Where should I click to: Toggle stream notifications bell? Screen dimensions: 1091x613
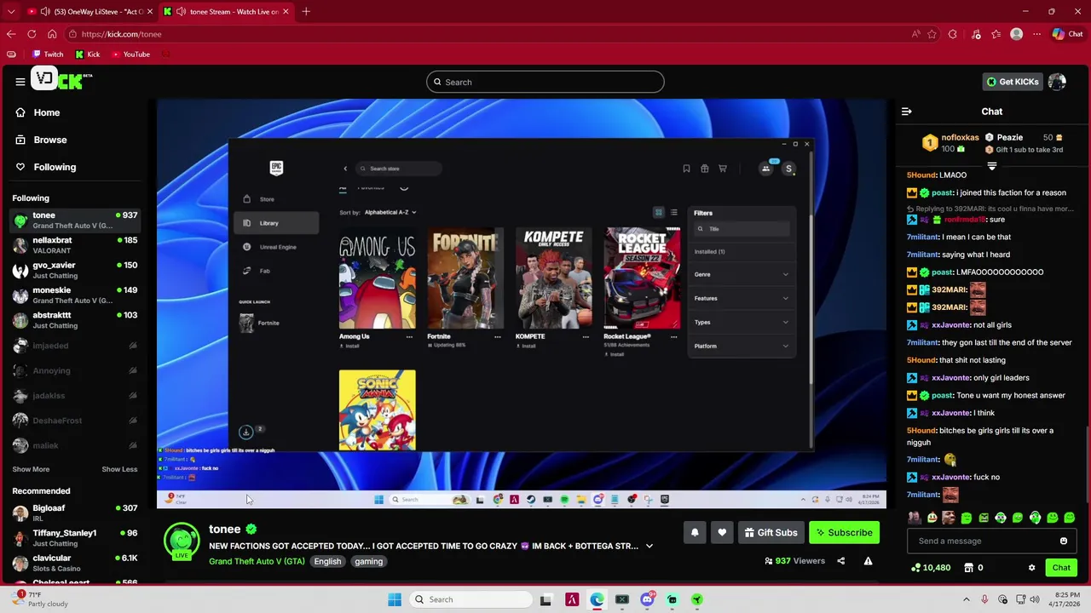tap(695, 532)
